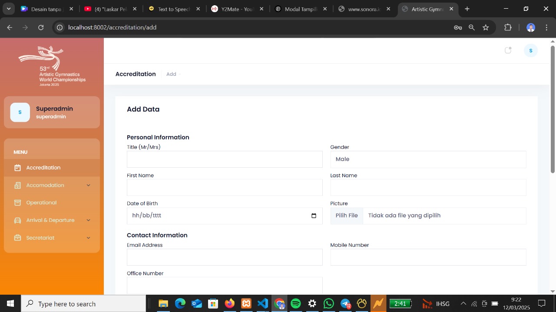The image size is (556, 312).
Task: Click the Pilih File button for Picture
Action: (x=347, y=216)
